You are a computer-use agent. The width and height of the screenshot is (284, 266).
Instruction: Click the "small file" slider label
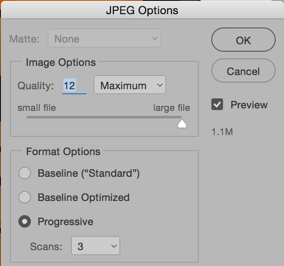pyautogui.click(x=36, y=108)
